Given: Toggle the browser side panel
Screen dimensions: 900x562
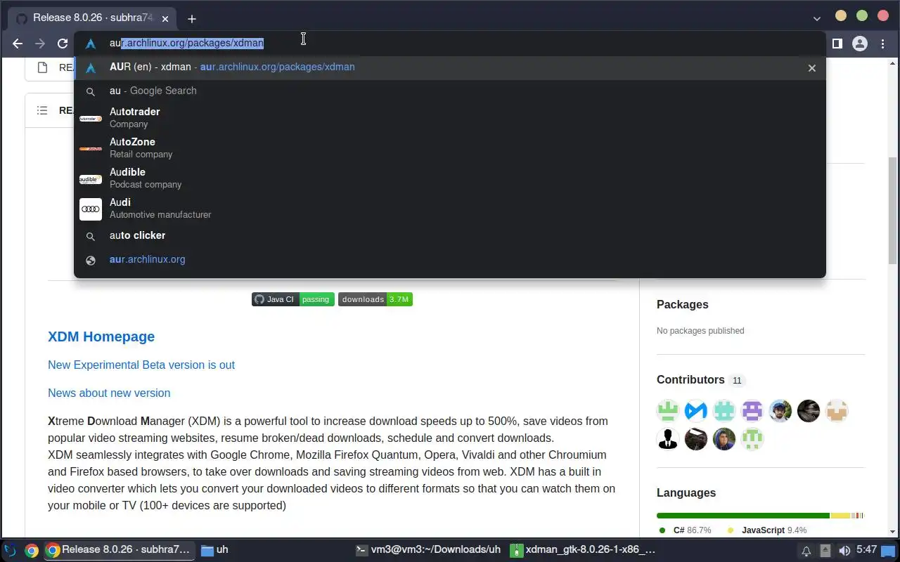Looking at the screenshot, I should tap(837, 44).
